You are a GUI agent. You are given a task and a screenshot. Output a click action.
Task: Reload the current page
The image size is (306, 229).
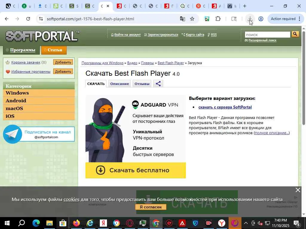pos(28,19)
